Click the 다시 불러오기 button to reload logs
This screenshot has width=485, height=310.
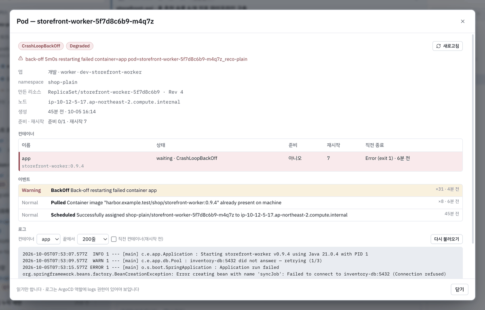click(447, 239)
